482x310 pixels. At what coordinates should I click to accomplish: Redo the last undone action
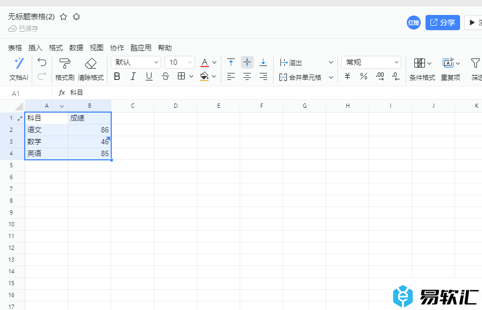(x=42, y=76)
